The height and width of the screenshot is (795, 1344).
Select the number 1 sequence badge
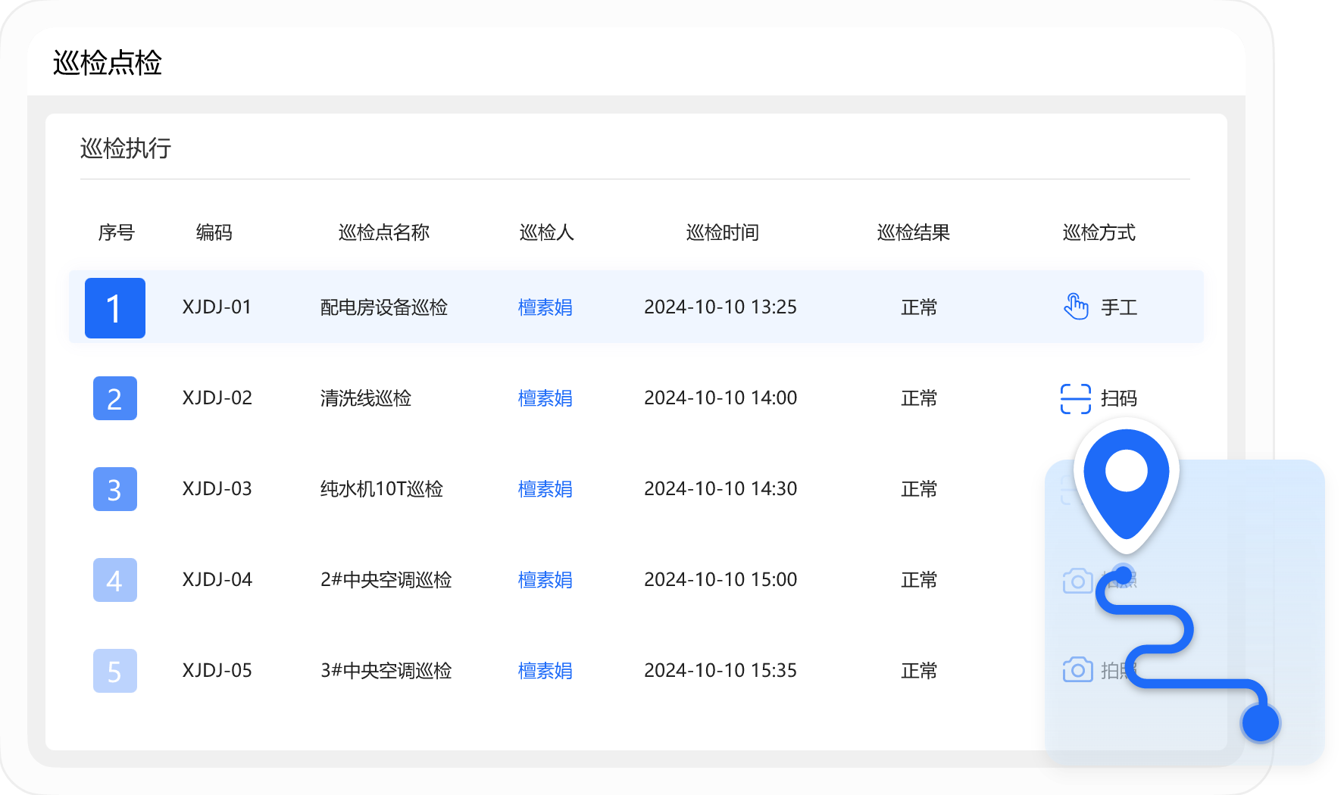point(114,307)
